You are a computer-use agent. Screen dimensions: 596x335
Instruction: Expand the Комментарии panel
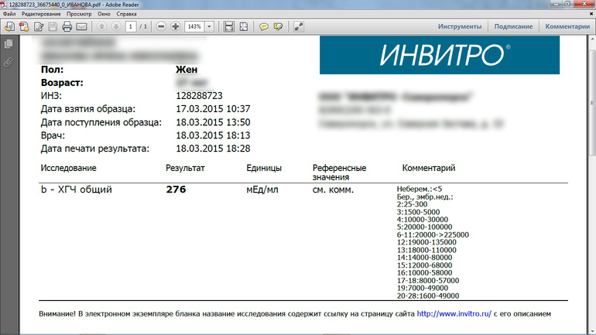click(x=567, y=26)
